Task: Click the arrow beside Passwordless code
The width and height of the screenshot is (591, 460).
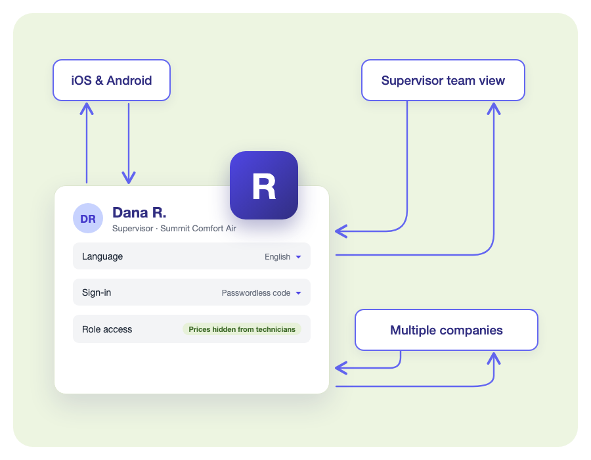Action: point(299,293)
